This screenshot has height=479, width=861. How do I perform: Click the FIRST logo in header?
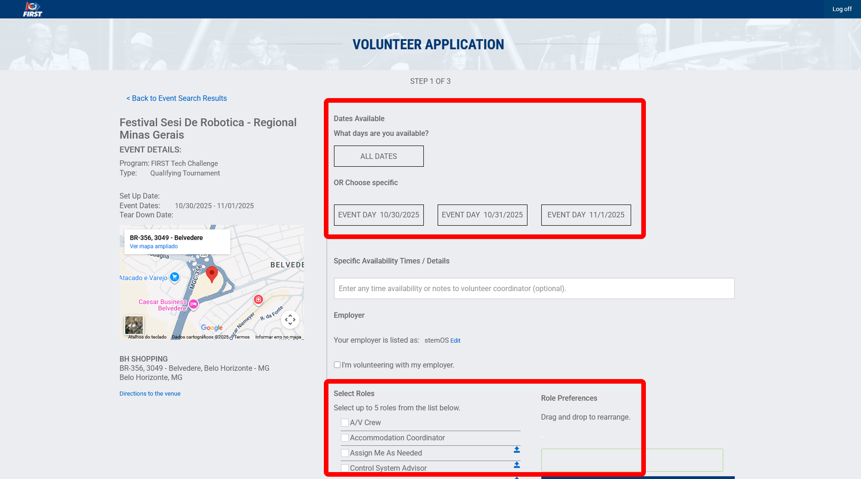32,9
